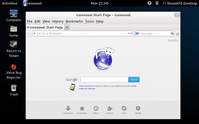Open the search engine dropdown in the search bar
Screen dimensions: 199x124
pos(138,34)
